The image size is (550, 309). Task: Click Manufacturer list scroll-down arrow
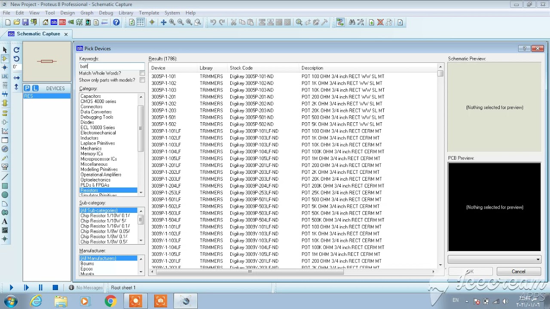141,272
